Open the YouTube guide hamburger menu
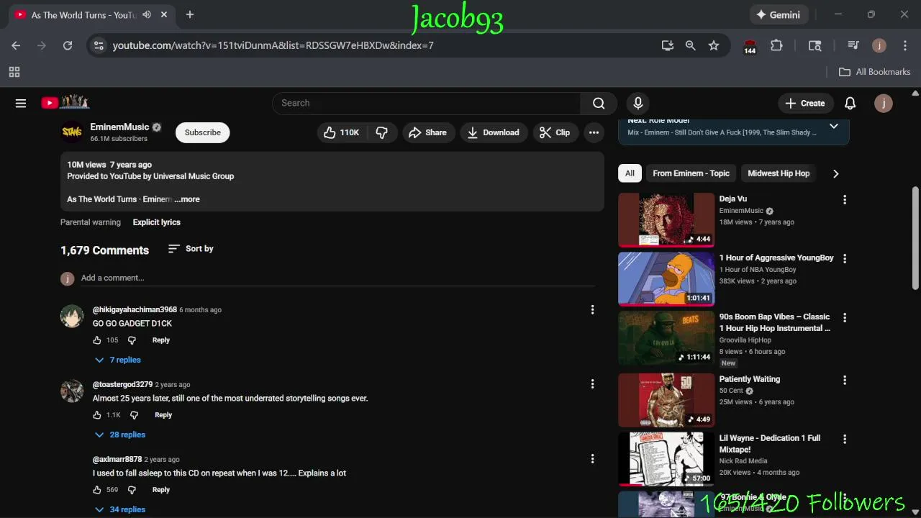Screen dimensions: 921x518 (21, 103)
